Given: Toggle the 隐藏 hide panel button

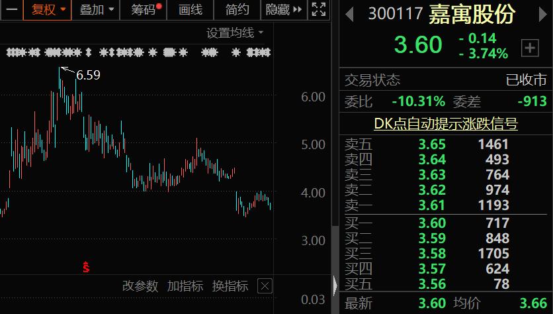Looking at the screenshot, I should [x=284, y=9].
